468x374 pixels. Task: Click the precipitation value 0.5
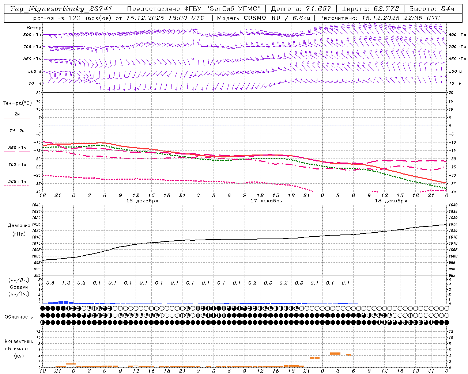tap(50, 283)
